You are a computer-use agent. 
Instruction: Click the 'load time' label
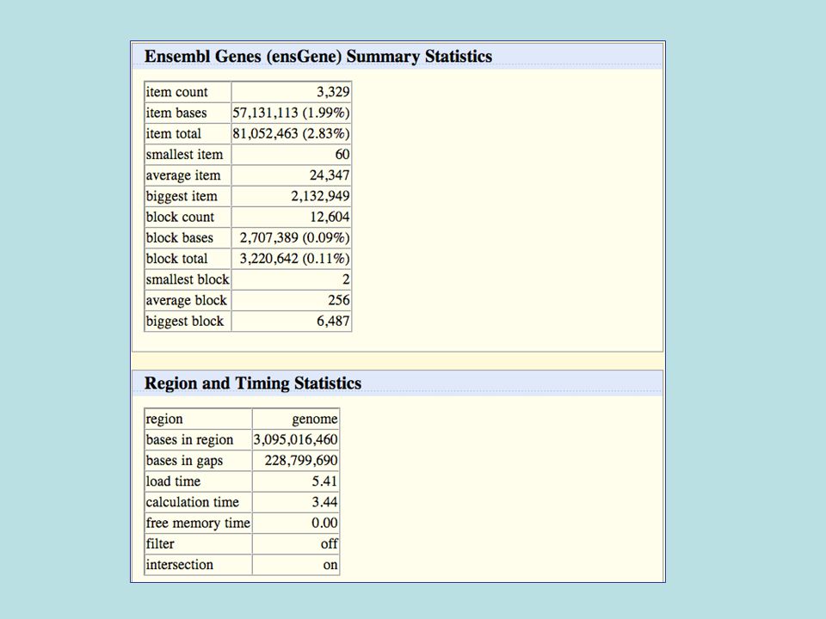[173, 481]
